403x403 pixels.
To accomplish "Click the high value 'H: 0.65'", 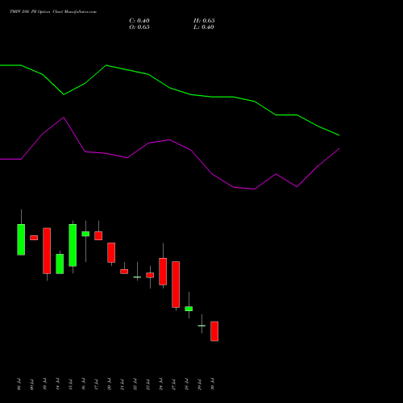I will pos(204,21).
